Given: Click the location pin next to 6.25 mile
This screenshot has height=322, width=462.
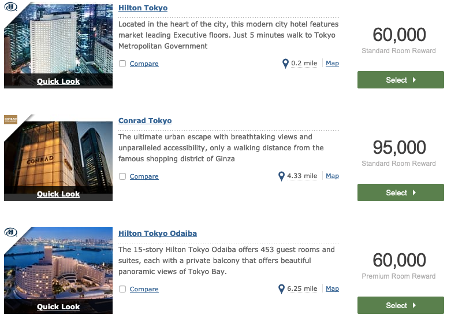Looking at the screenshot, I should click(282, 289).
